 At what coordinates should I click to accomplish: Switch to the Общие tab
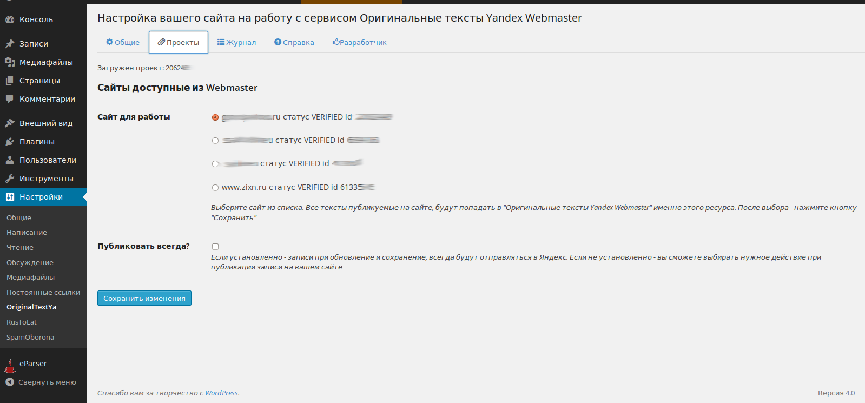click(123, 42)
